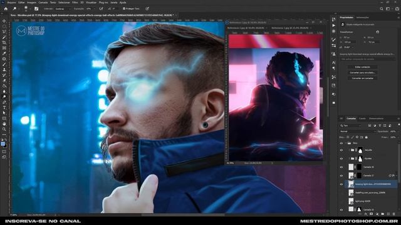401x225 pixels.
Task: Click the foreground color swatch
Action: point(3,144)
